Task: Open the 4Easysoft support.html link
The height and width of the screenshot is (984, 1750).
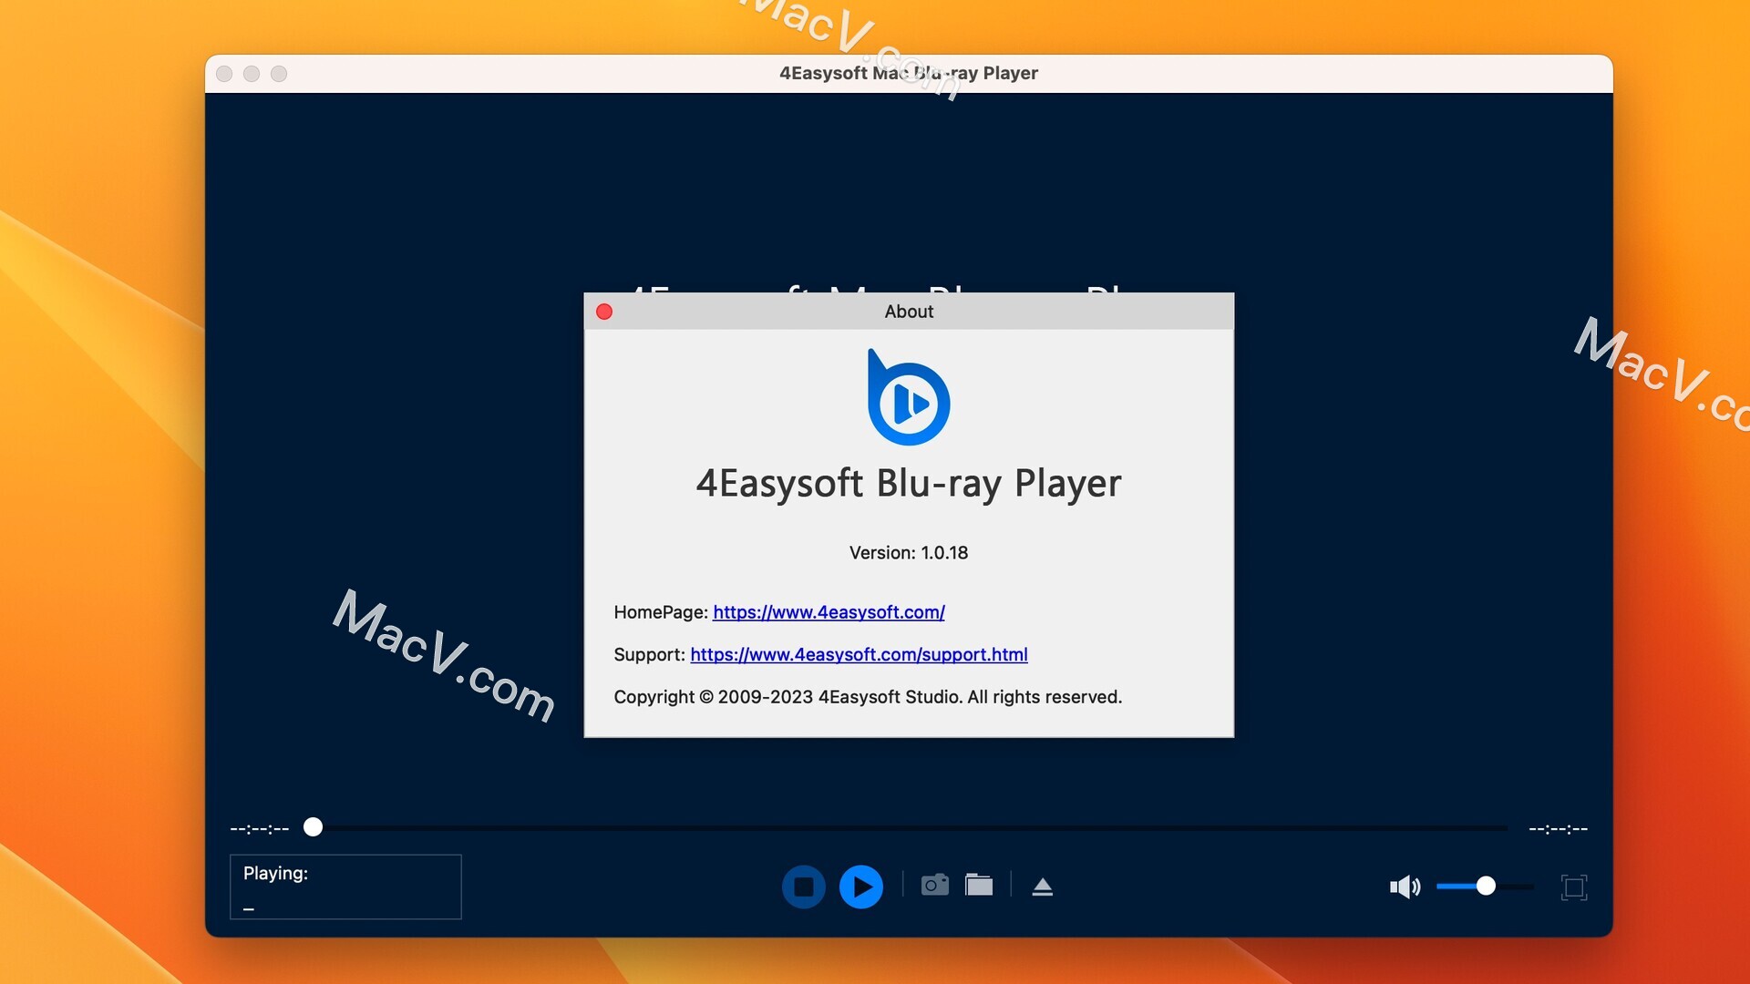Action: click(859, 654)
